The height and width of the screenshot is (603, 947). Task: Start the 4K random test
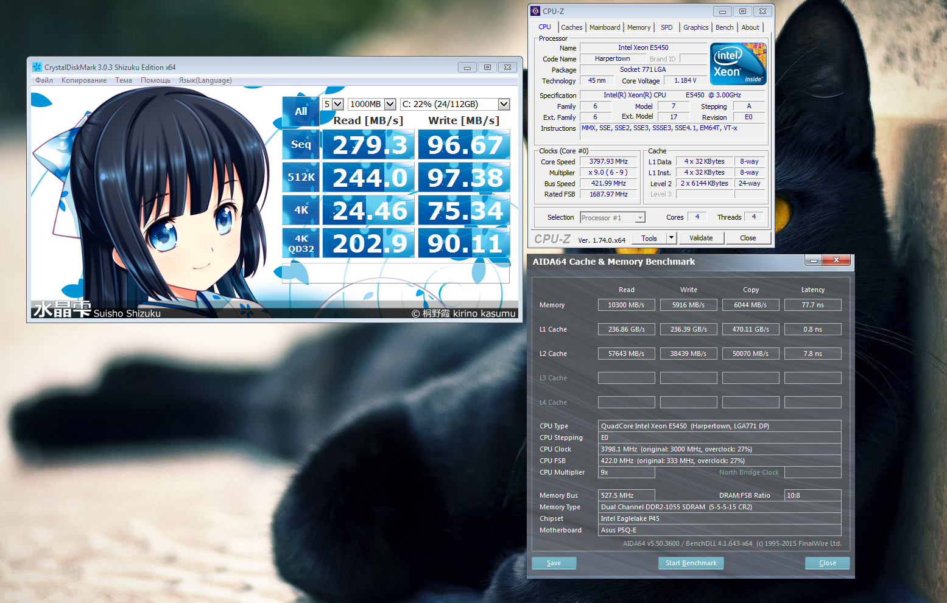tap(301, 210)
